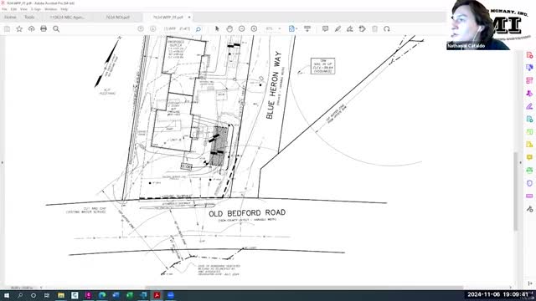Expand the left navigation pane arrow

point(2,163)
